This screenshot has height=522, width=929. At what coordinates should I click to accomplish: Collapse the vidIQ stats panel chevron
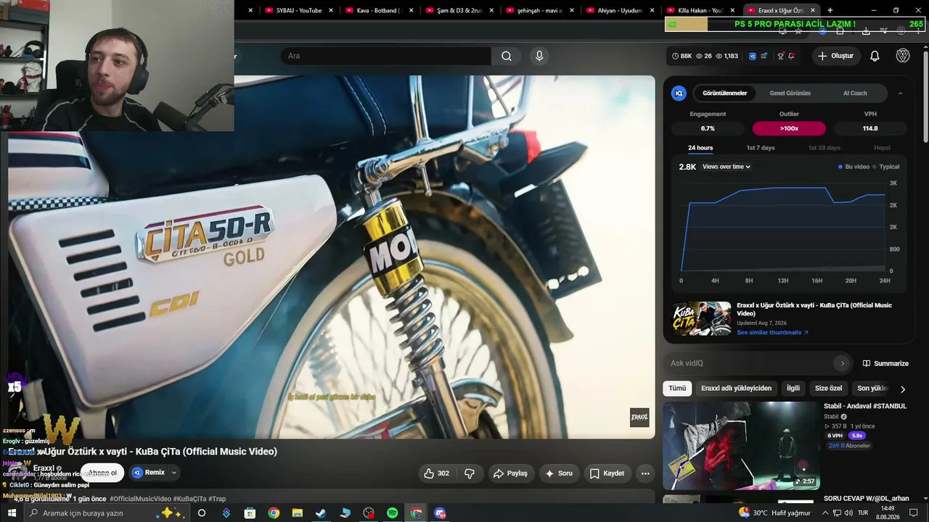pyautogui.click(x=900, y=93)
